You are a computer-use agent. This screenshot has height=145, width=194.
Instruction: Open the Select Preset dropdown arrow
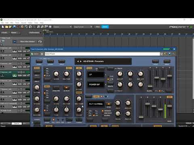[161, 54]
